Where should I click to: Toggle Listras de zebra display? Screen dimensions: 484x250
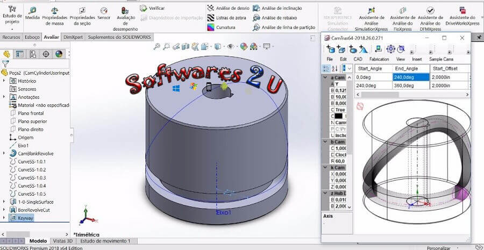point(227,18)
